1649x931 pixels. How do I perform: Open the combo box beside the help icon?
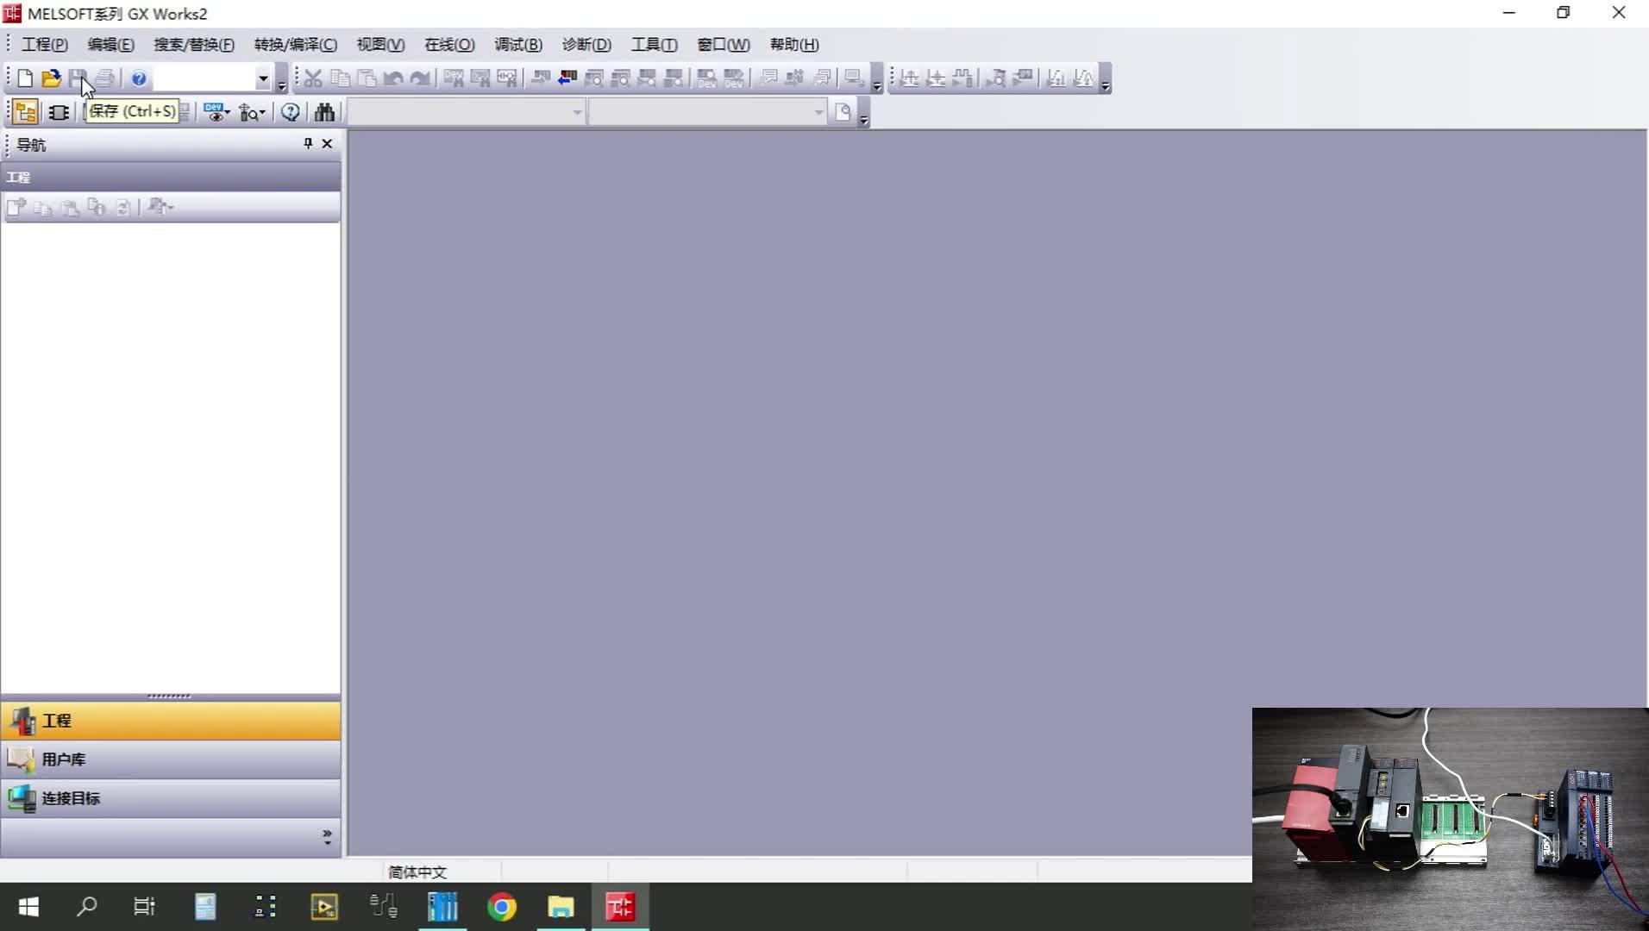point(263,78)
